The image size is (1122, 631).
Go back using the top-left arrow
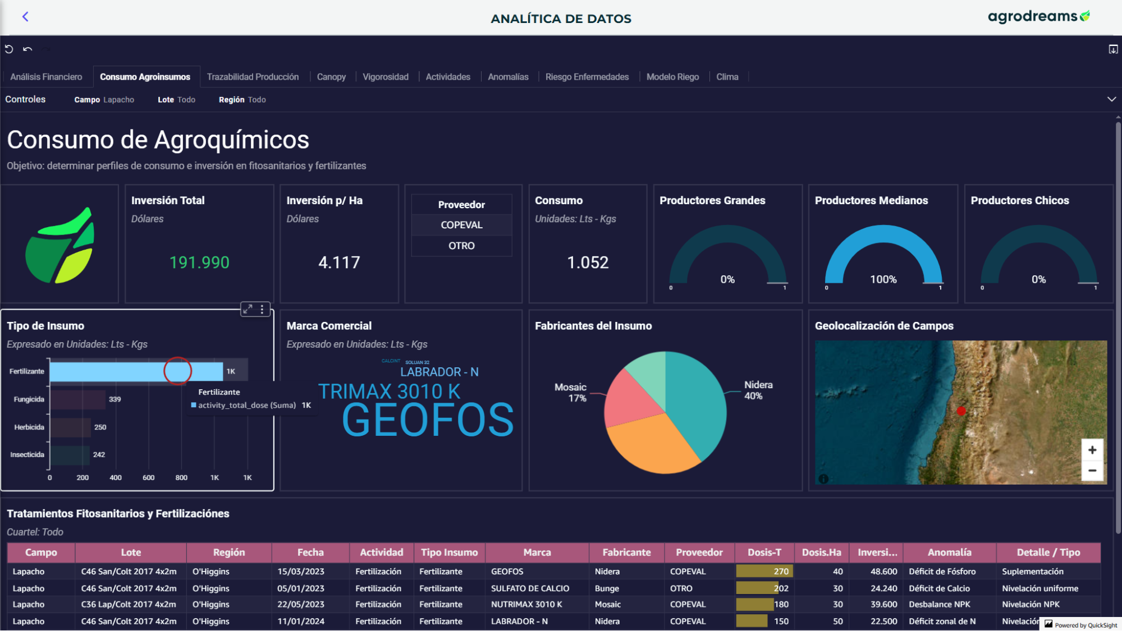click(25, 17)
